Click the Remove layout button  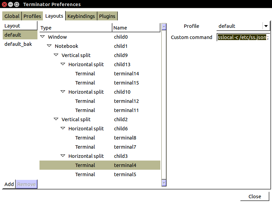pos(27,184)
